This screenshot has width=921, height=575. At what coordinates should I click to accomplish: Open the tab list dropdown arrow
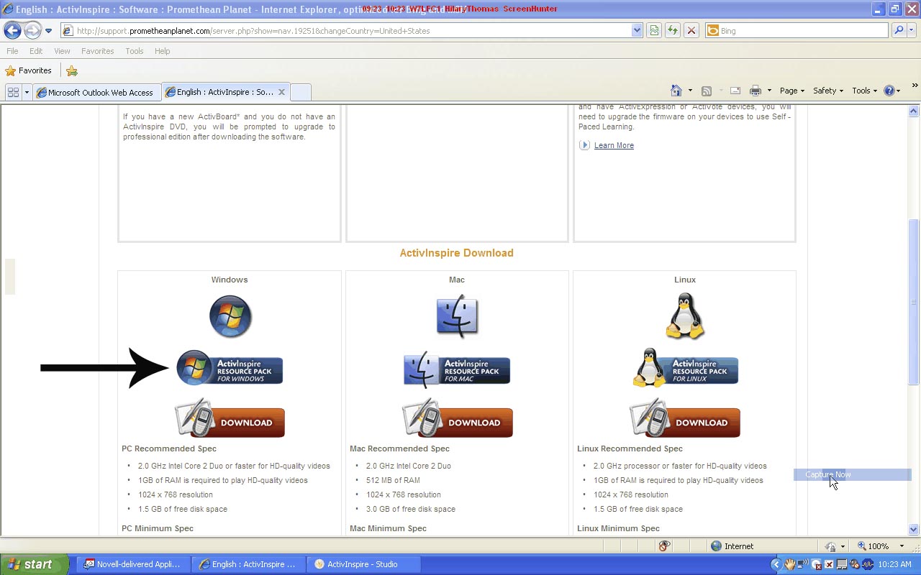pyautogui.click(x=27, y=92)
